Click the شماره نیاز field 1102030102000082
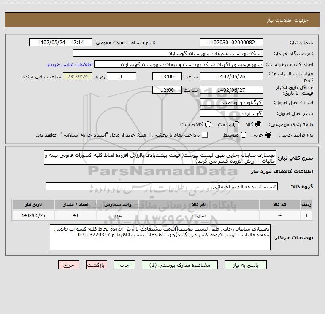Viewport: 325px width, 314px height. pyautogui.click(x=231, y=42)
